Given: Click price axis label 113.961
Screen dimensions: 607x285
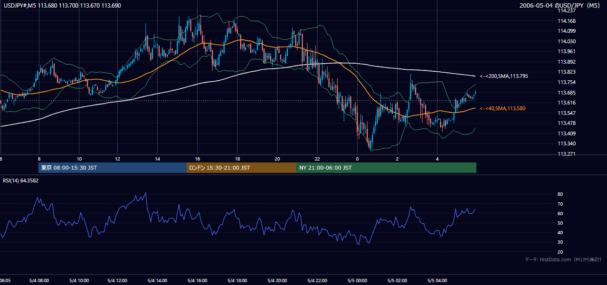Looking at the screenshot, I should coord(566,52).
